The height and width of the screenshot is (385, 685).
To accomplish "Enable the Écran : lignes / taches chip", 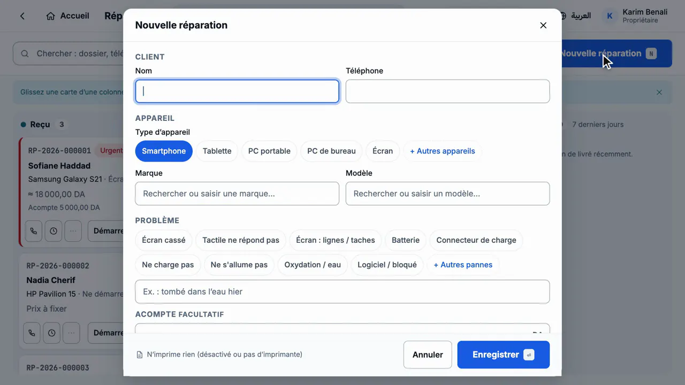I will click(336, 240).
